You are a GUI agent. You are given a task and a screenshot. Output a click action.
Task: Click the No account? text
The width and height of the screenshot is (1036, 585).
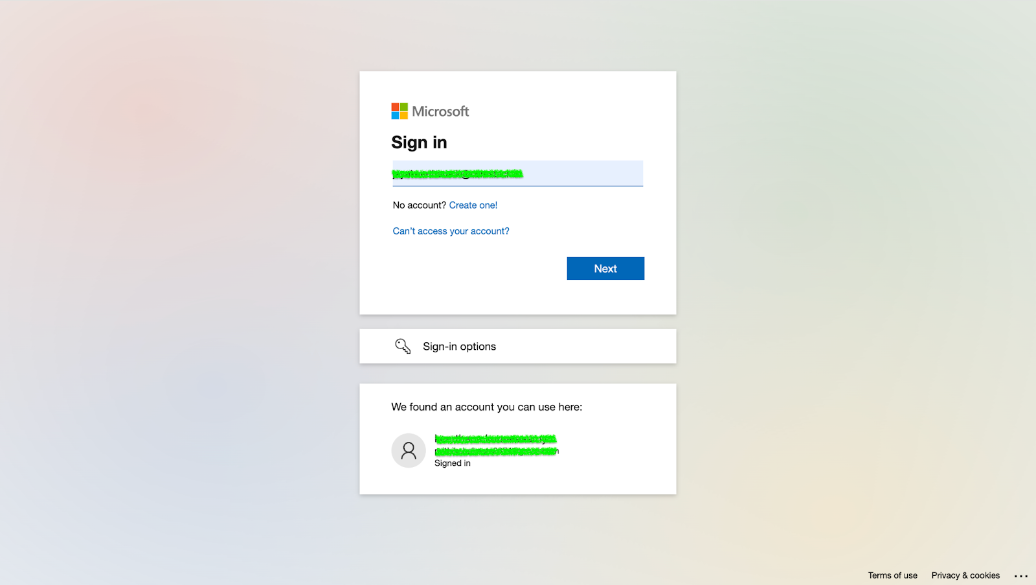tap(419, 205)
